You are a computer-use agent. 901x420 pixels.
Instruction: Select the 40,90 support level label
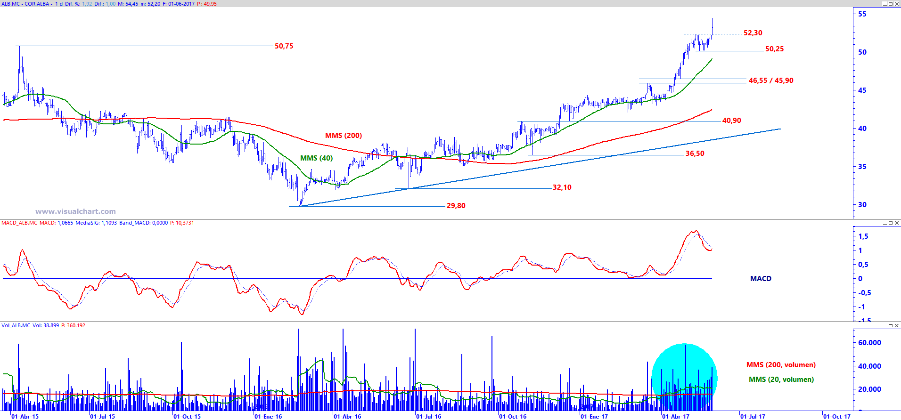[x=732, y=121]
